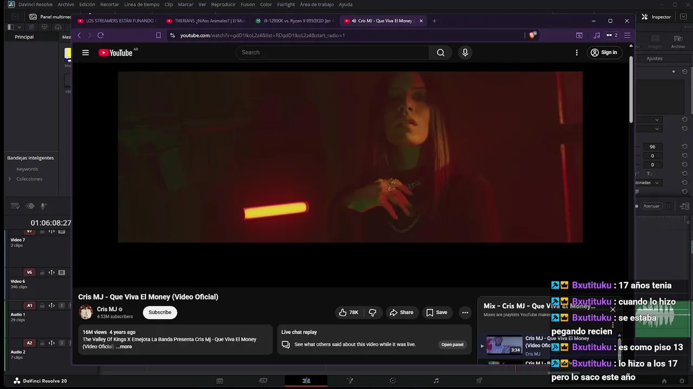Toggle the A1 track destination selector

[x=29, y=305]
